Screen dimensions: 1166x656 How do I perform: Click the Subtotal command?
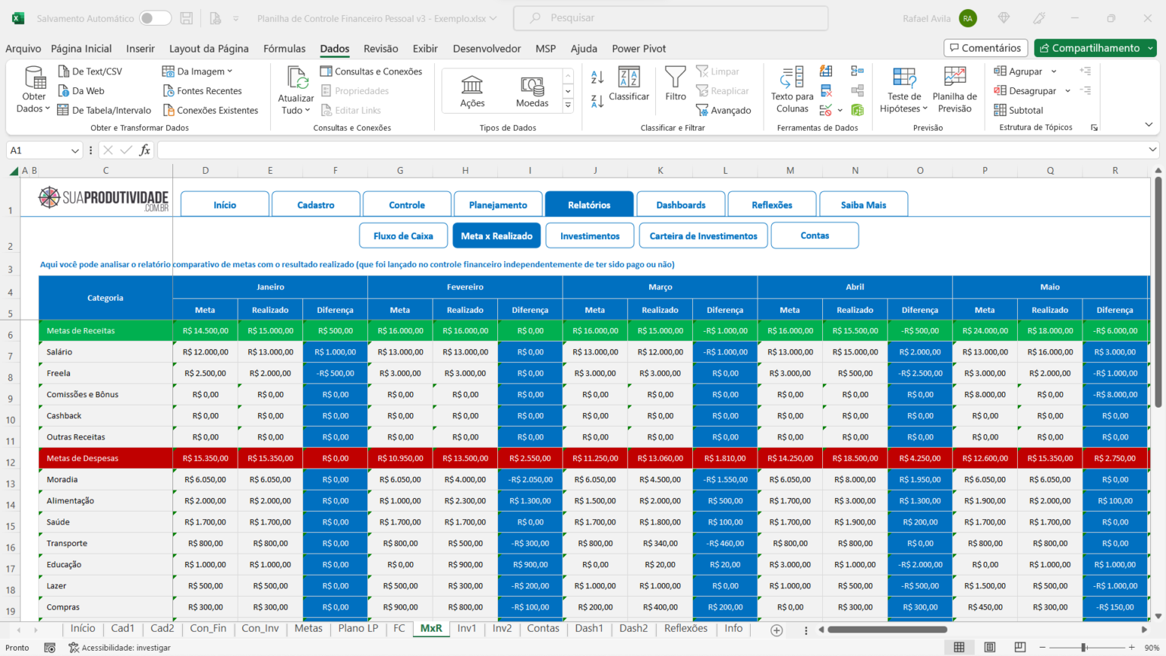[x=1019, y=110]
